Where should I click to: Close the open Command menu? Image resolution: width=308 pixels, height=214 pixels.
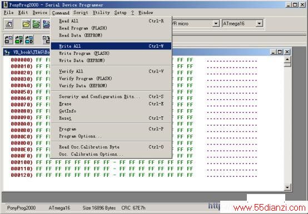pos(61,13)
